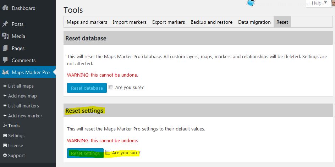Click the user avatar at top right
The image size is (335, 167).
(333, 3)
